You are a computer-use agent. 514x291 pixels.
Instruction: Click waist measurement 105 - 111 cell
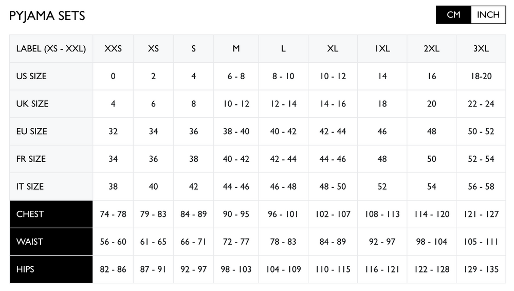tap(481, 242)
